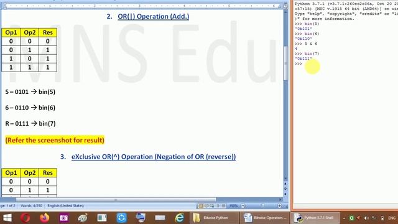Screen dimensions: 398x224
Task: Click the >>> bin(5) line in Python shell
Action: (307, 24)
